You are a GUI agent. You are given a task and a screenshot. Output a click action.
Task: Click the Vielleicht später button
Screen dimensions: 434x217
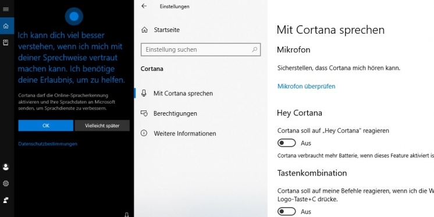click(x=102, y=126)
